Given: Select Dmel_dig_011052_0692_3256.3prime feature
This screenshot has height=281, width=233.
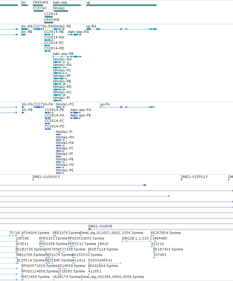Looking at the screenshot, I should [x=81, y=236].
